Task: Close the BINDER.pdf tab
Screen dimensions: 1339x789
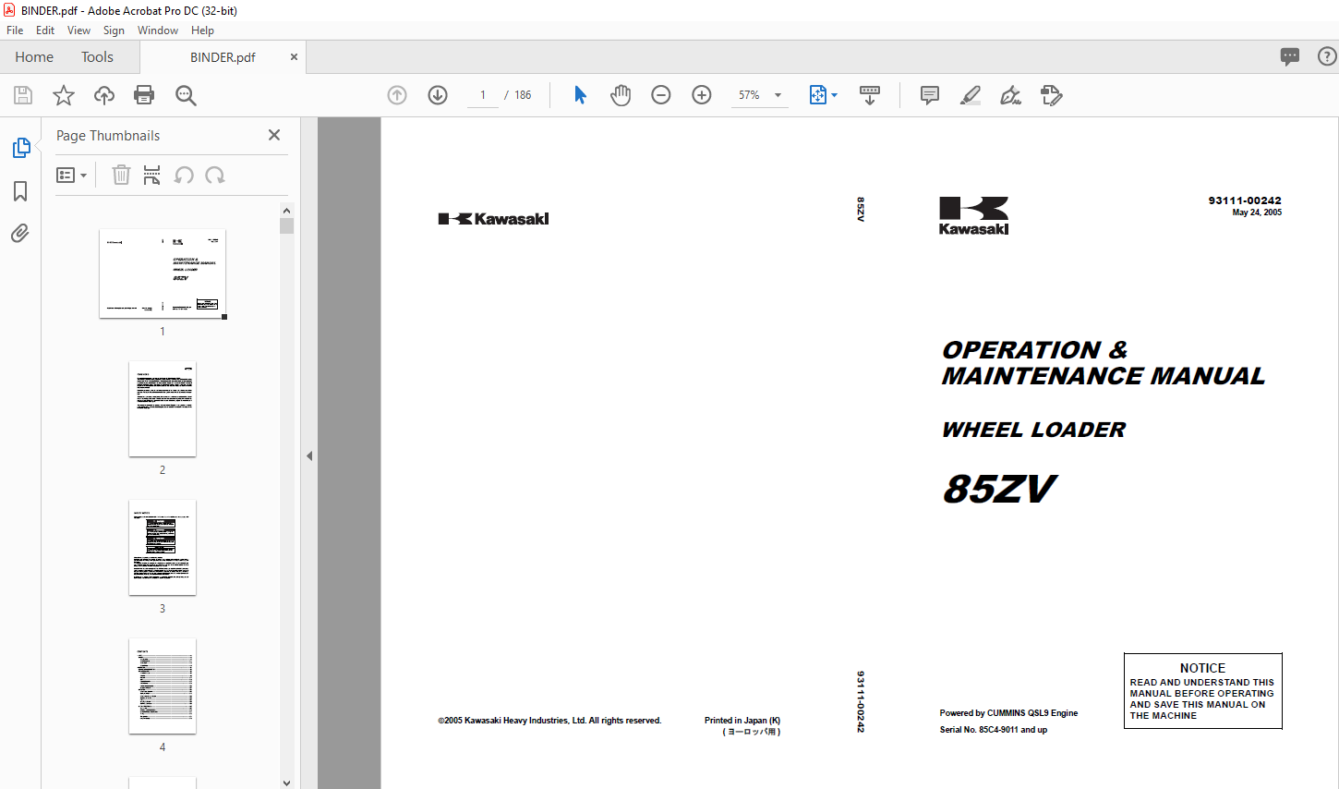Action: 294,57
